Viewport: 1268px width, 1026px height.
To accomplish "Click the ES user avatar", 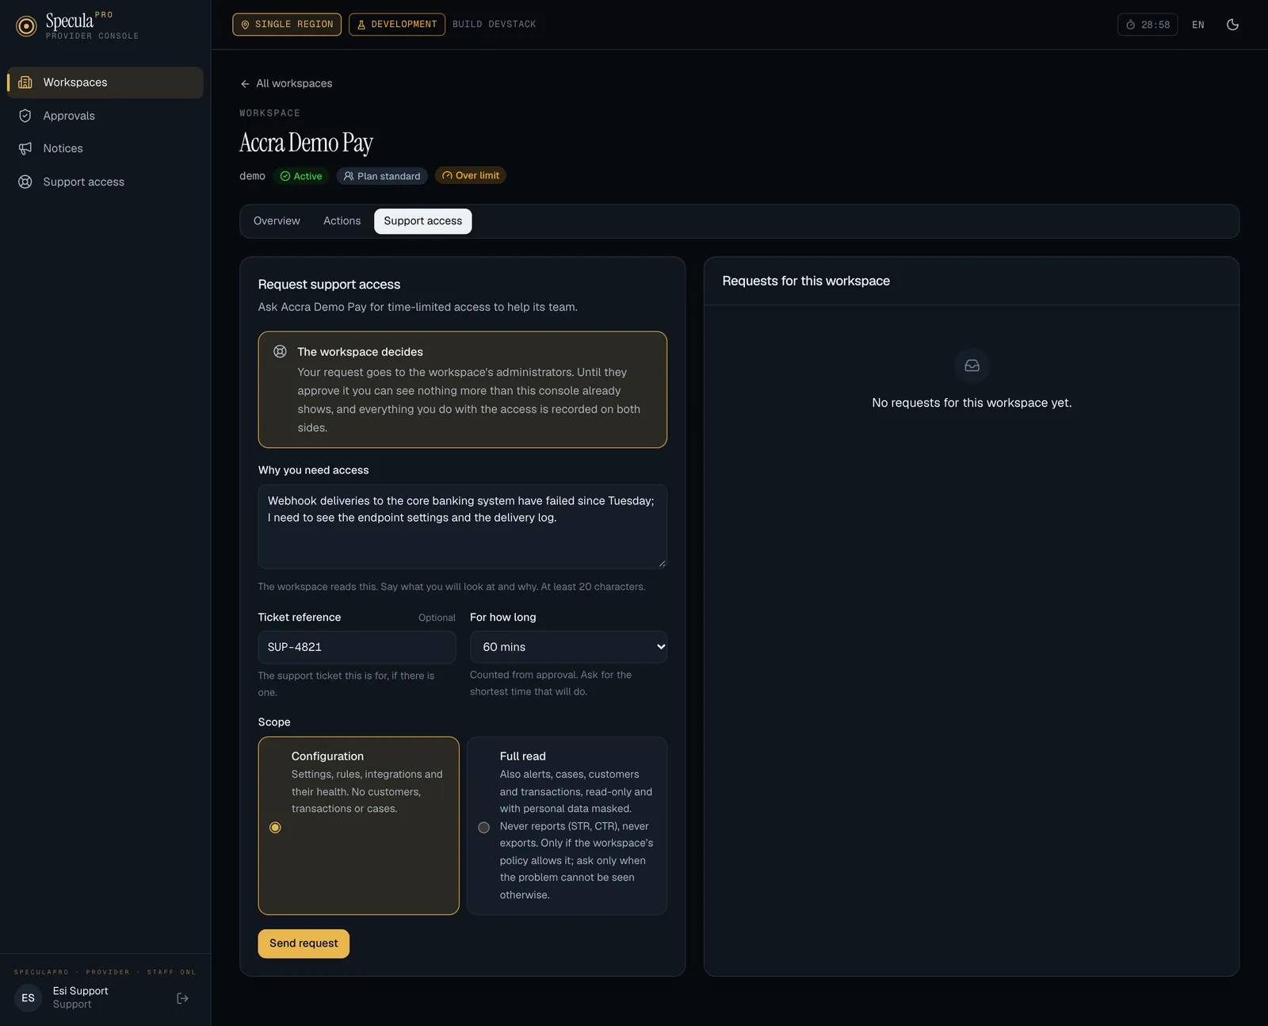I will pos(29,998).
